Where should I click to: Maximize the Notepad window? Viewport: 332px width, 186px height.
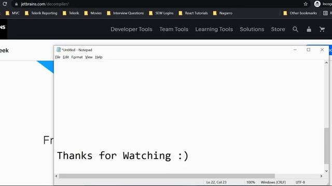click(x=309, y=50)
